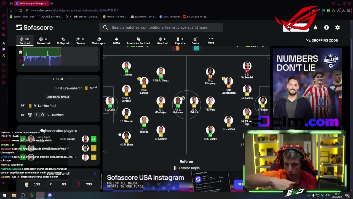This screenshot has width=353, height=199.
Task: Click the Sofascore logo
Action: tap(34, 27)
